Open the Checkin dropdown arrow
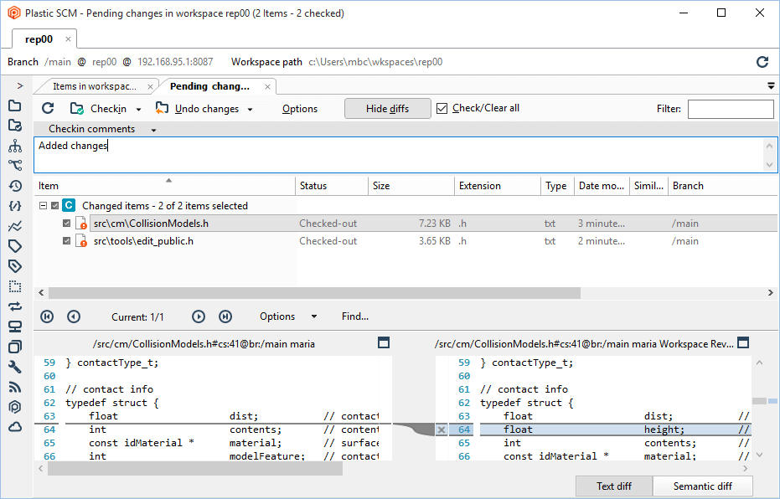Screen dimensions: 780x499 (x=139, y=110)
